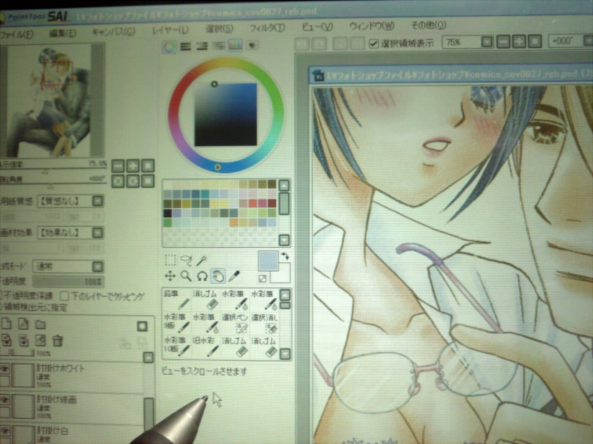Hide the 肘掛けホワイト layer
Viewport: 593px width, 444px height.
click(x=4, y=370)
